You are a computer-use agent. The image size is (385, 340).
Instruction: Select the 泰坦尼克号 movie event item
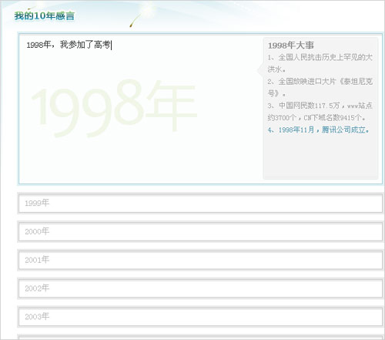[x=320, y=87]
